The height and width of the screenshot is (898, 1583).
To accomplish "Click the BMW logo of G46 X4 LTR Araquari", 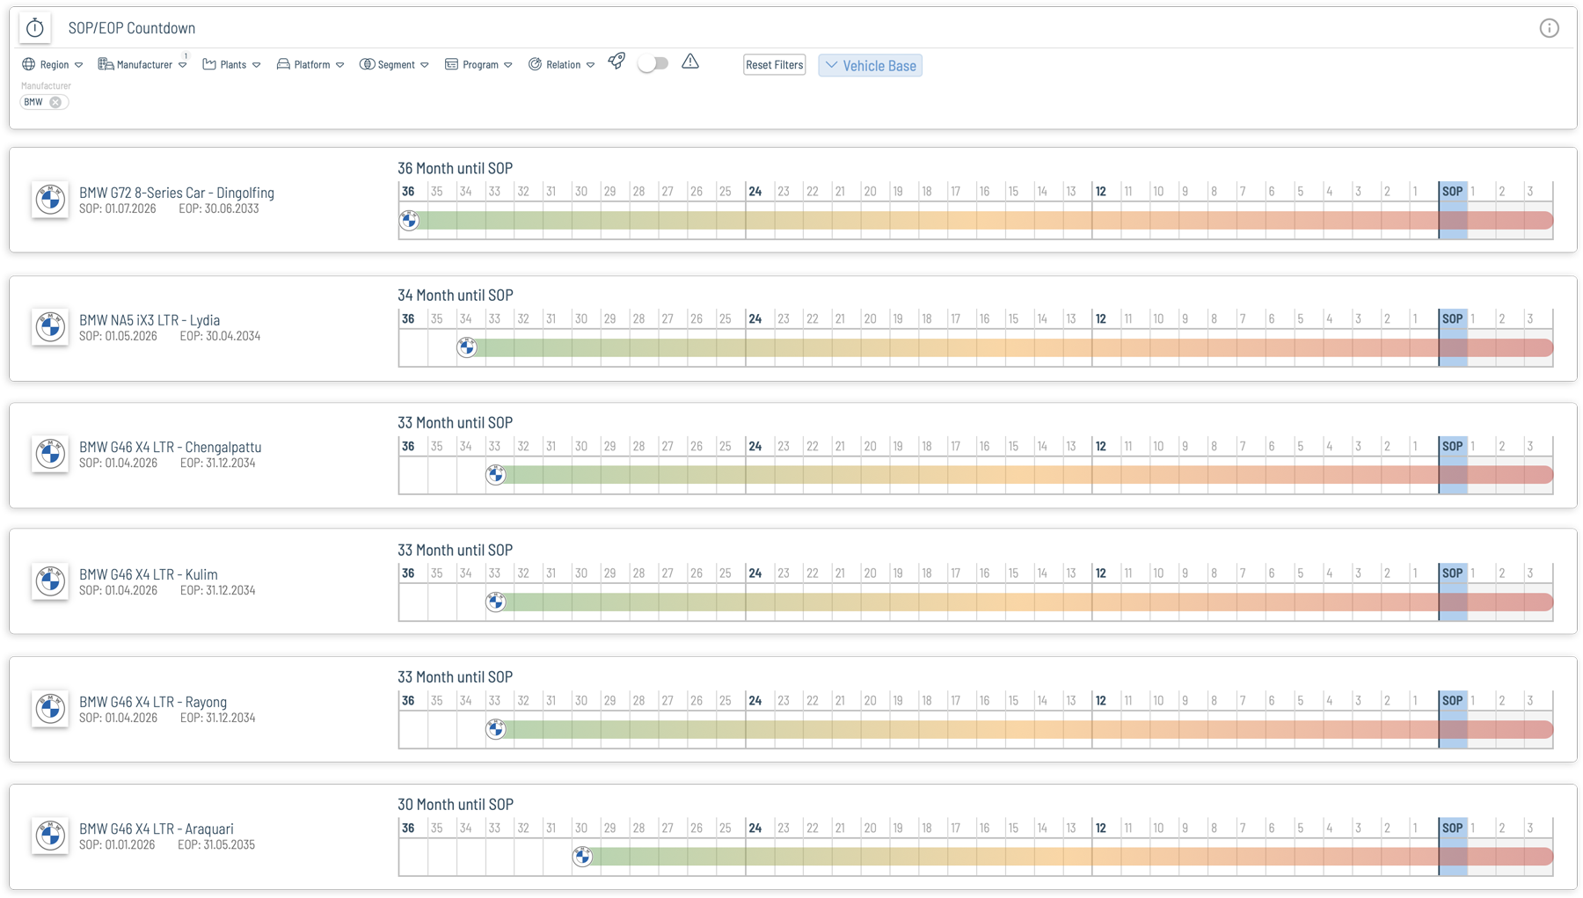I will point(50,836).
